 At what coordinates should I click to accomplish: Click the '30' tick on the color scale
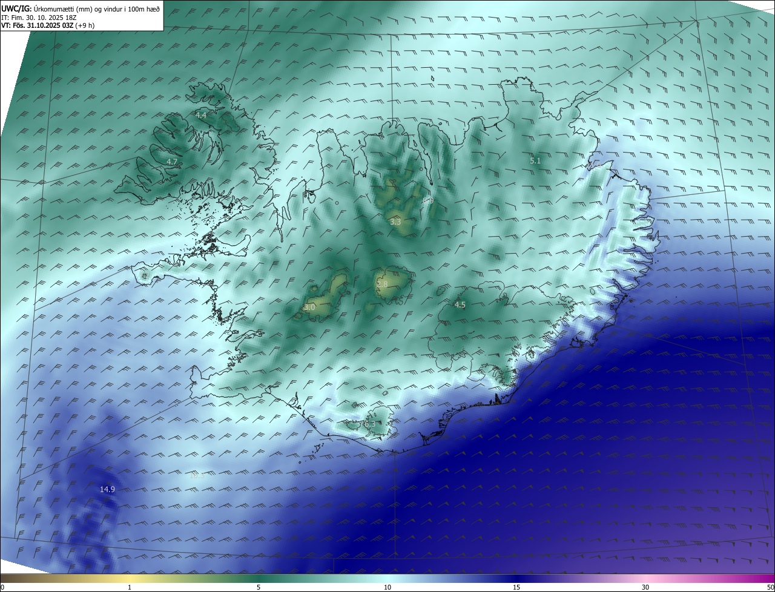tap(645, 587)
